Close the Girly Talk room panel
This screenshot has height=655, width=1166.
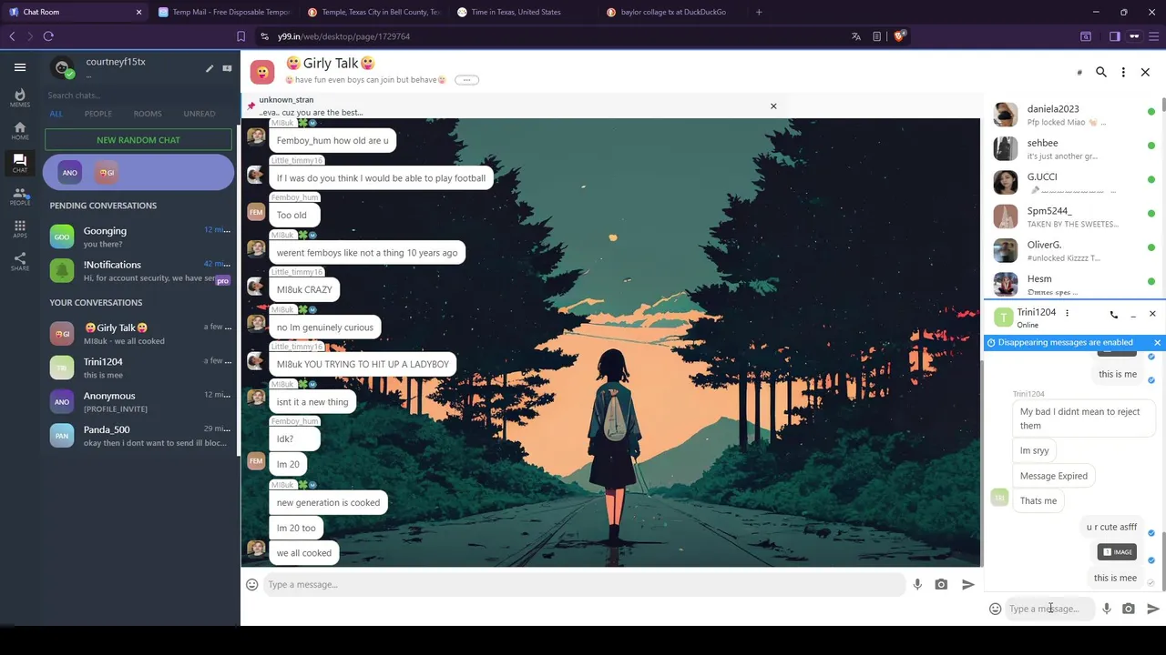click(1145, 72)
